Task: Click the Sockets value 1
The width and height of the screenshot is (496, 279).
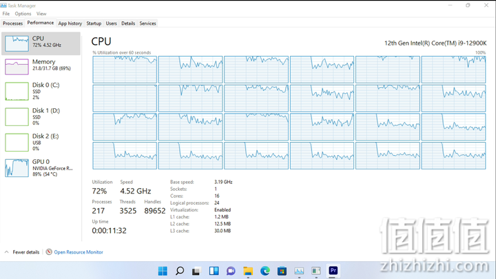Action: [216, 189]
